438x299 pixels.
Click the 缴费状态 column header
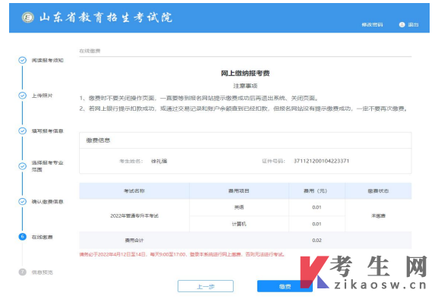coord(378,191)
